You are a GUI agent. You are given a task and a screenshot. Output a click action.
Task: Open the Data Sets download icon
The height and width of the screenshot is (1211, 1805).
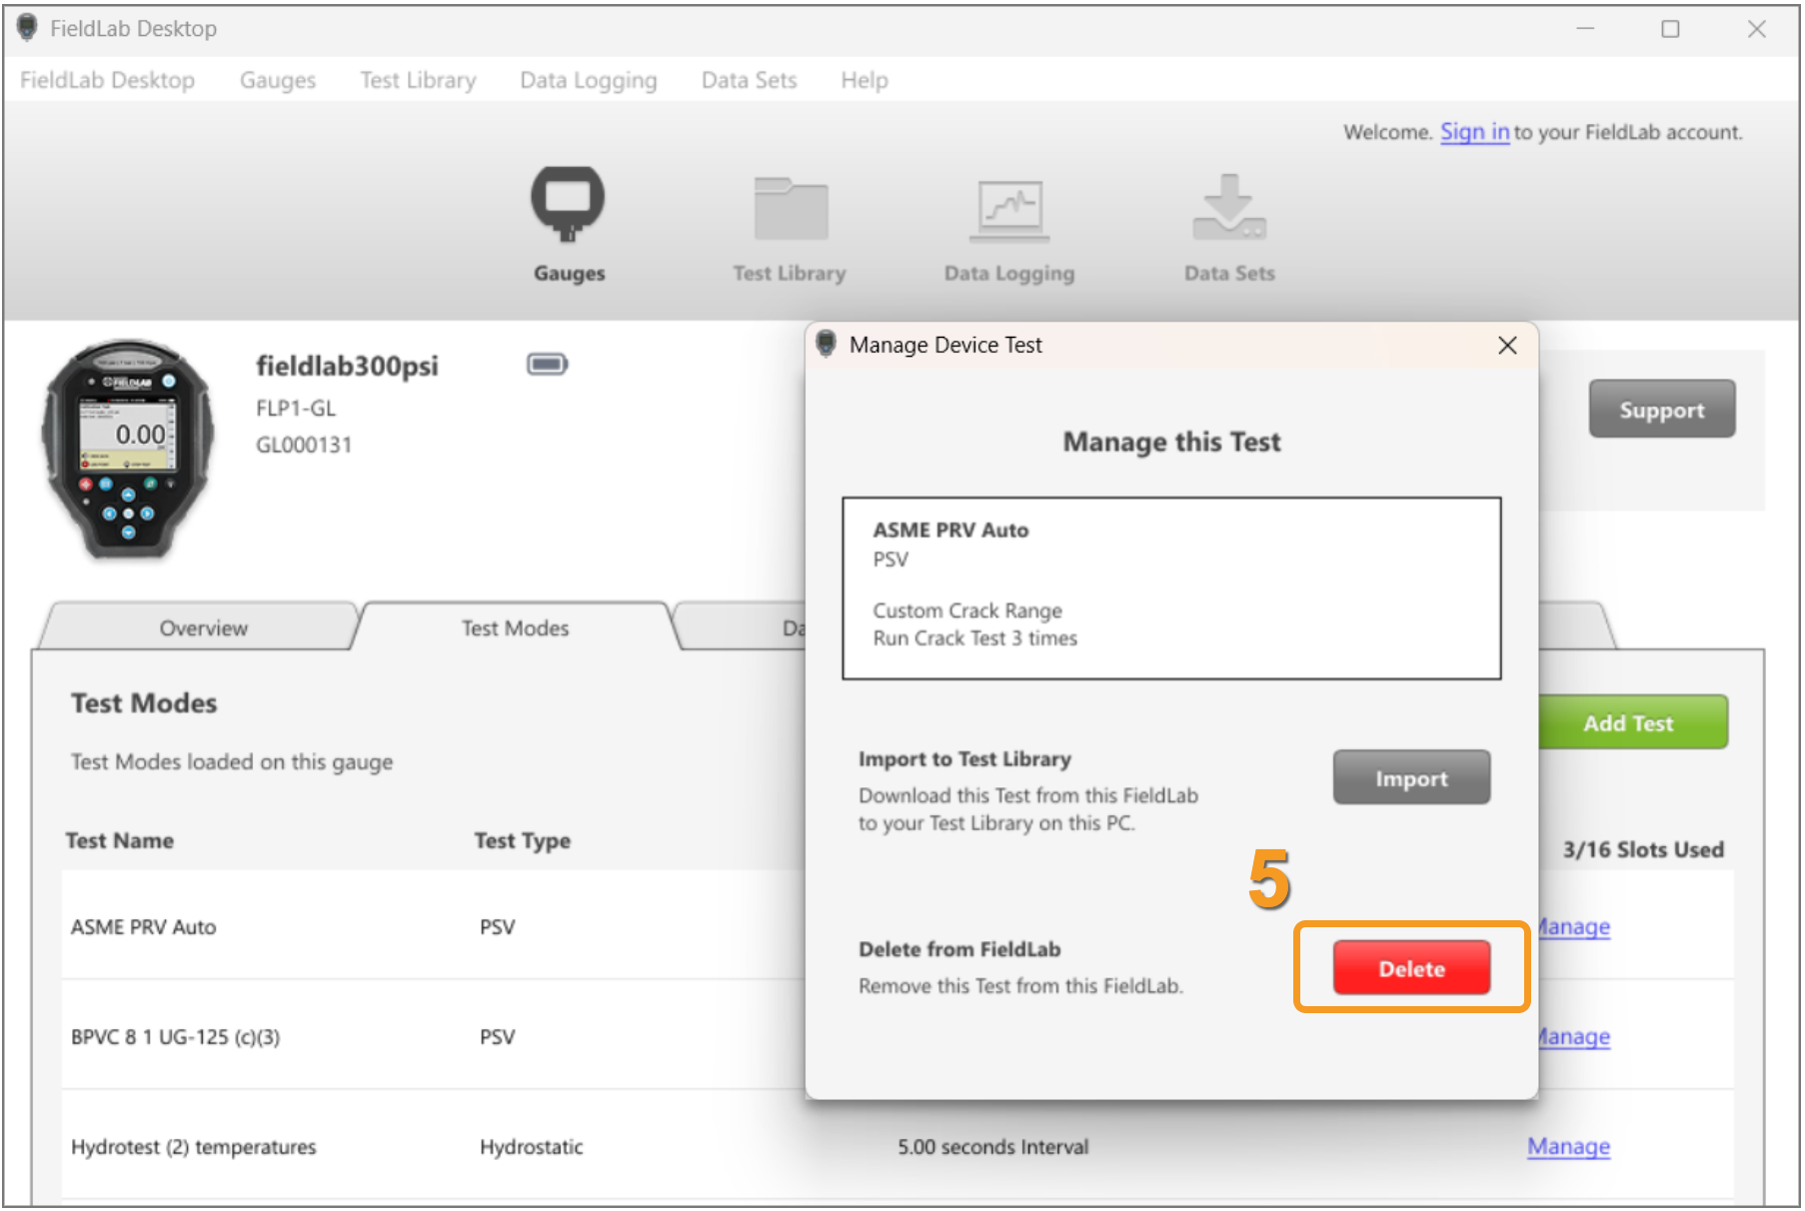point(1229,207)
